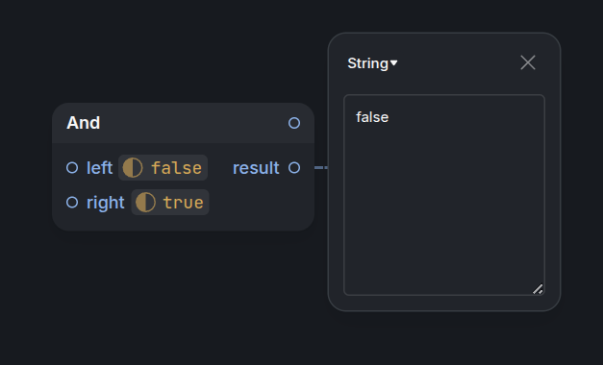Click inside the false output text area
Screen dimensions: 603x365
tap(444, 195)
